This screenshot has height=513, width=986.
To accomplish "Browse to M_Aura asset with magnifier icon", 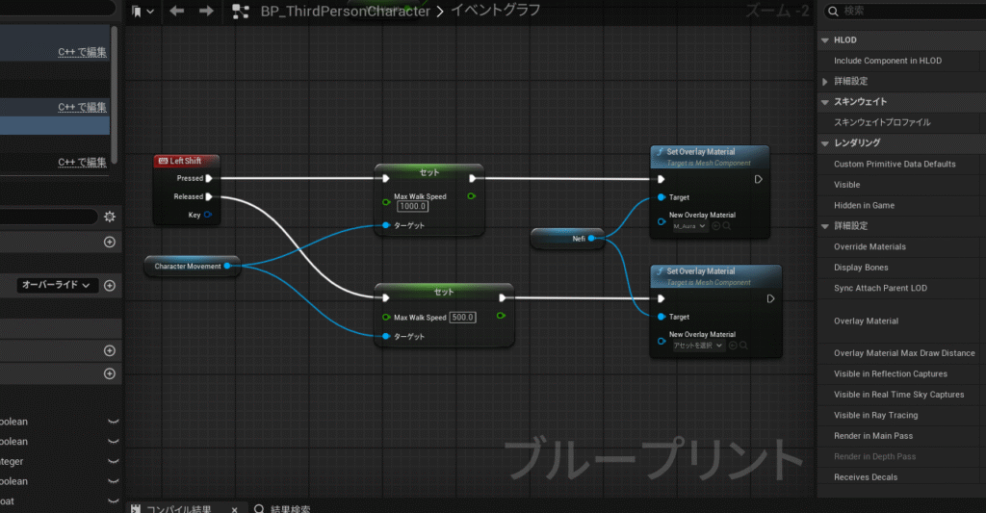I will tap(727, 226).
